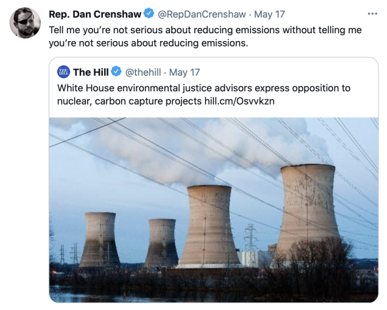Screen dimensions: 387x310
Task: Click The Hill display name in the quoted tweet
Action: point(91,73)
